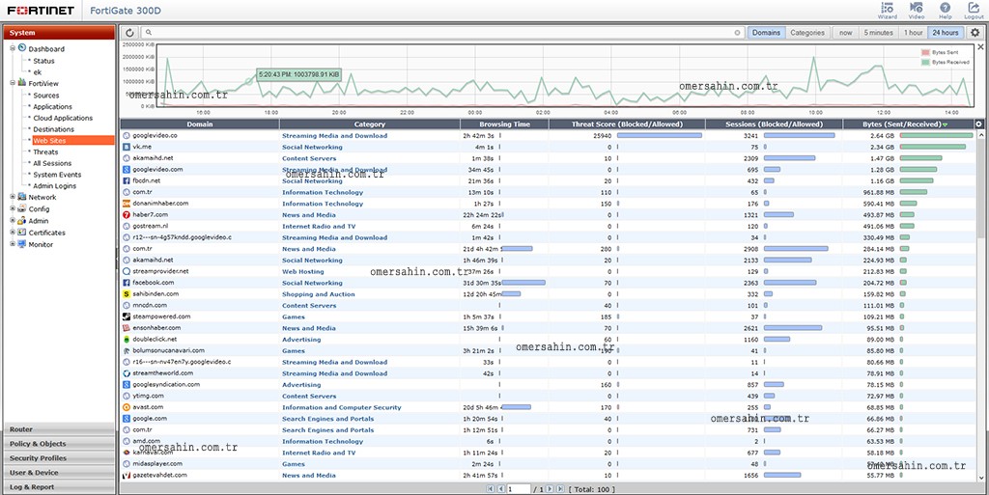Set time range to 5 minutes
Image resolution: width=989 pixels, height=495 pixels.
click(878, 33)
